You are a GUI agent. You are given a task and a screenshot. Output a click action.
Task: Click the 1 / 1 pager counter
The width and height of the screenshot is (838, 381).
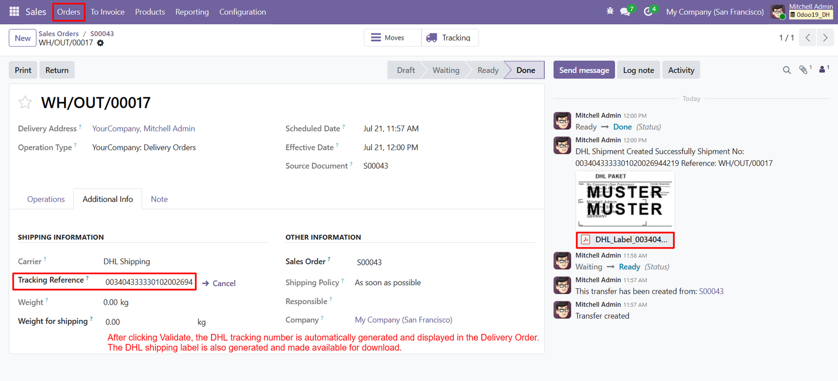point(786,38)
